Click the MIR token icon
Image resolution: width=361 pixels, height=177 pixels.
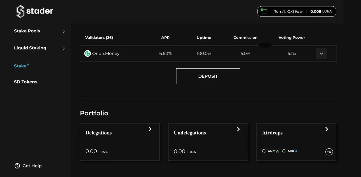click(x=296, y=151)
